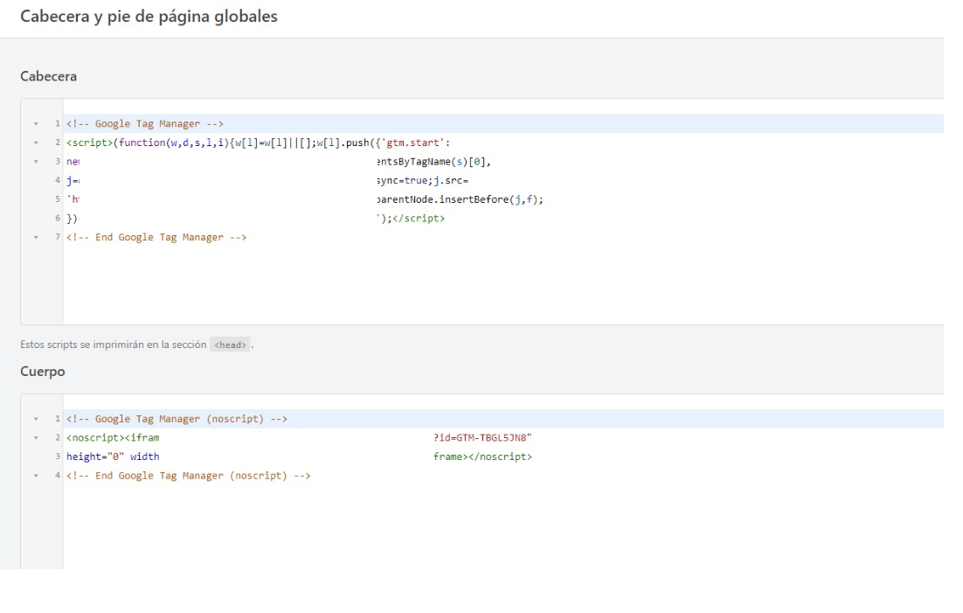963x613 pixels.
Task: Collapse fold arrow on Cabecera line 2
Action: click(36, 143)
